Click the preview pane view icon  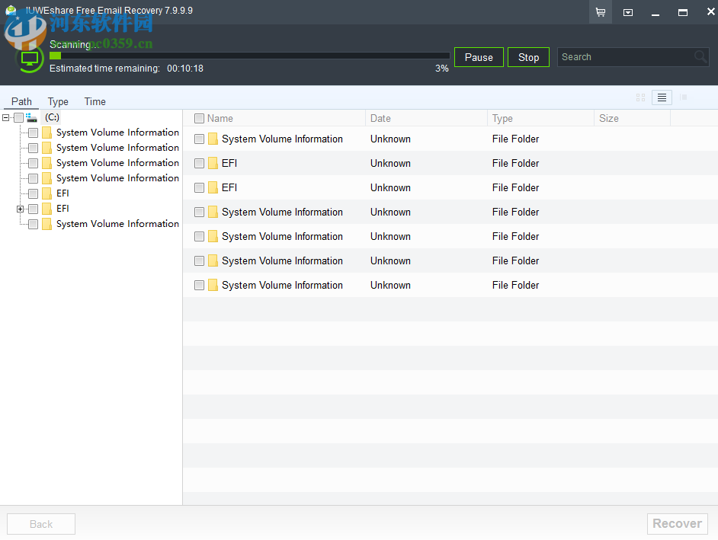[684, 97]
